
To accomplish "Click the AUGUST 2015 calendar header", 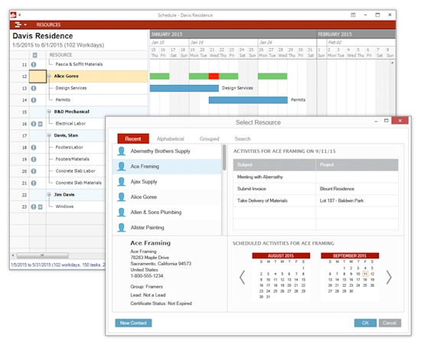I will pos(281,256).
